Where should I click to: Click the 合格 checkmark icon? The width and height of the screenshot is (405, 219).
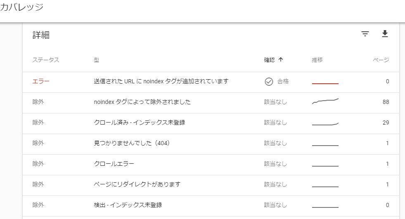point(269,82)
